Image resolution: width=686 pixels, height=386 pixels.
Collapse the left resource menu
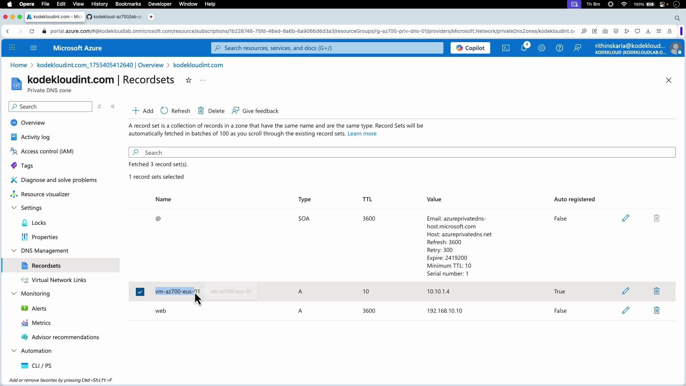pos(113,107)
